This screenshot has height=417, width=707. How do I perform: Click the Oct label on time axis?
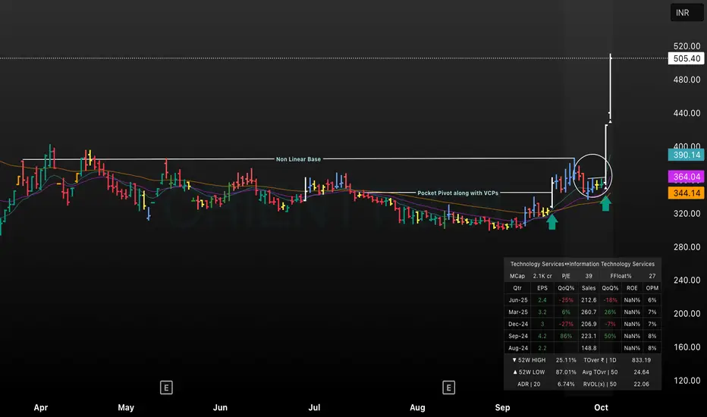click(602, 408)
